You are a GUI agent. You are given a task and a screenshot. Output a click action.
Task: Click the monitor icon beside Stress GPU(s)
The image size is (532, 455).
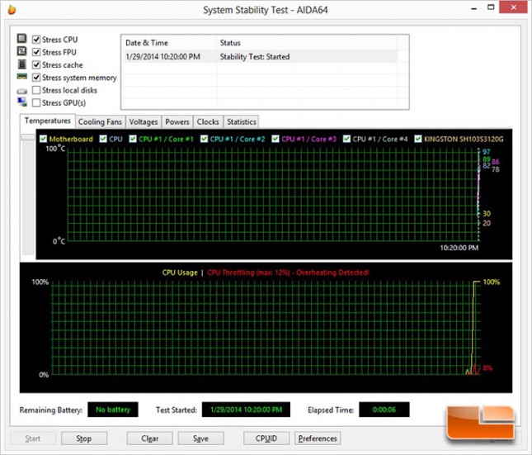pos(22,102)
